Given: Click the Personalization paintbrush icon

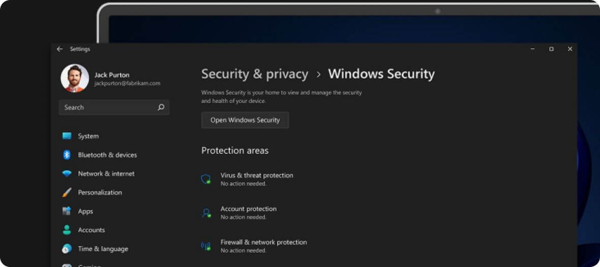Looking at the screenshot, I should pos(67,192).
